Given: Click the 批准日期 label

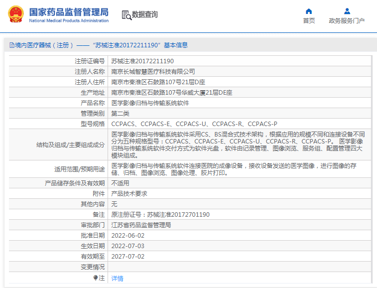Looking at the screenshot, I should (x=93, y=236).
